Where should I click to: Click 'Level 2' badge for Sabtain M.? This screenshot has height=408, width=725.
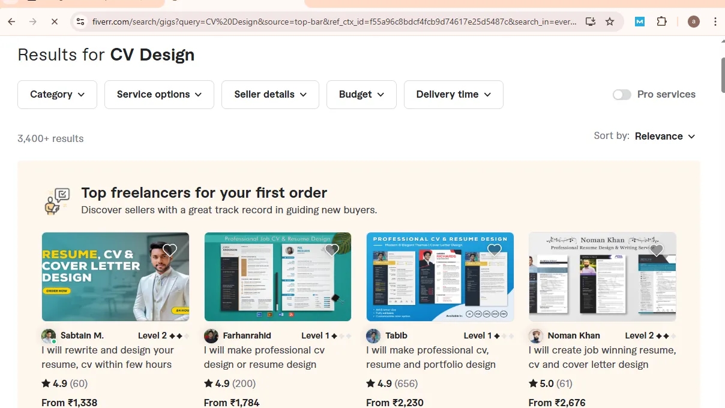(164, 336)
